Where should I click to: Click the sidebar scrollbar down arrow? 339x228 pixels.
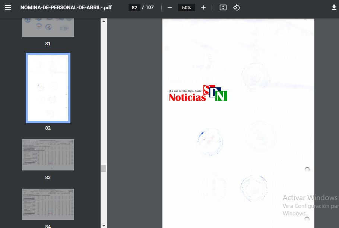pyautogui.click(x=104, y=225)
